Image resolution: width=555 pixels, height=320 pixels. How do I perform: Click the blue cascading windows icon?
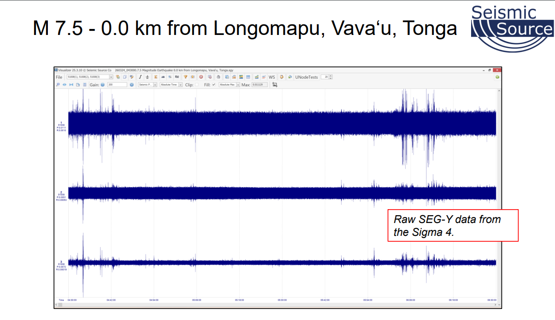[x=227, y=77]
